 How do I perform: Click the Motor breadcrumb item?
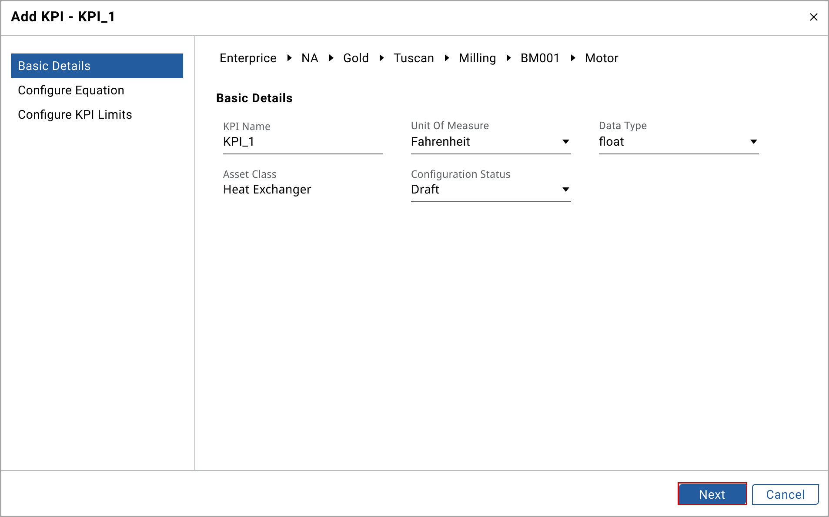[602, 58]
